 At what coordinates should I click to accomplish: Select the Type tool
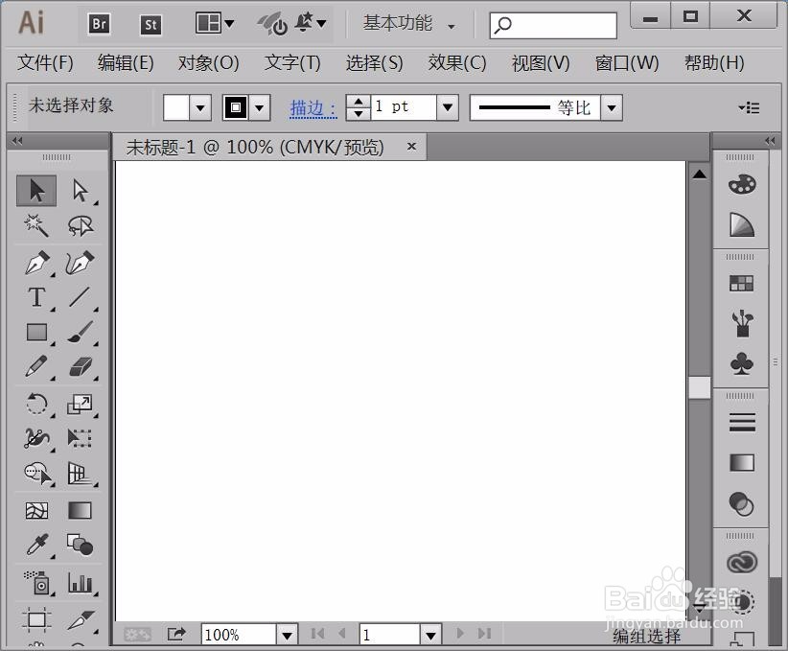coord(36,297)
